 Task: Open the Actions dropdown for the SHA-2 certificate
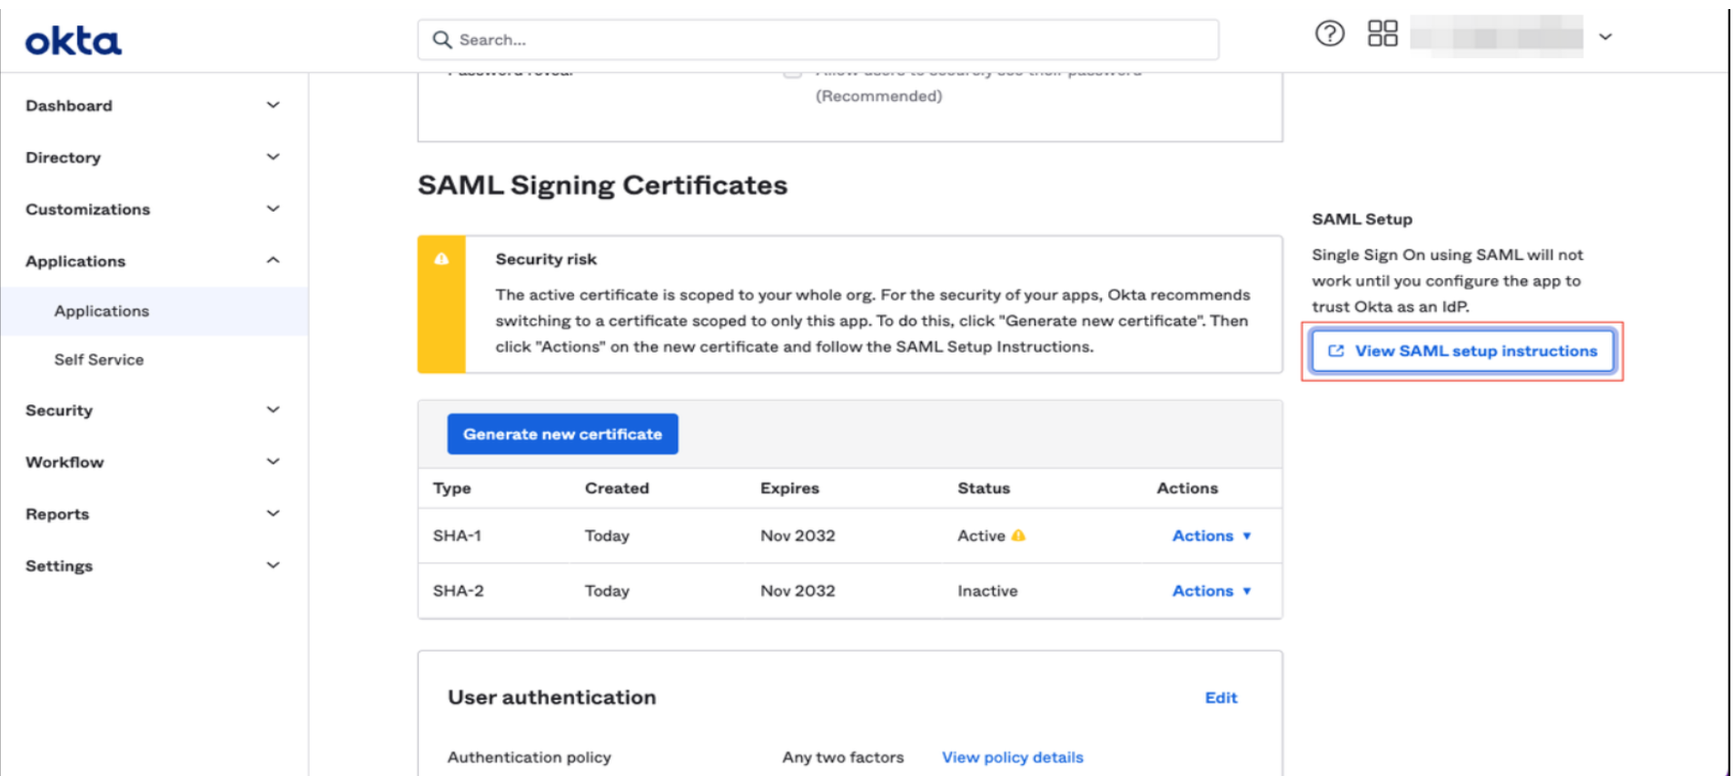coord(1211,591)
